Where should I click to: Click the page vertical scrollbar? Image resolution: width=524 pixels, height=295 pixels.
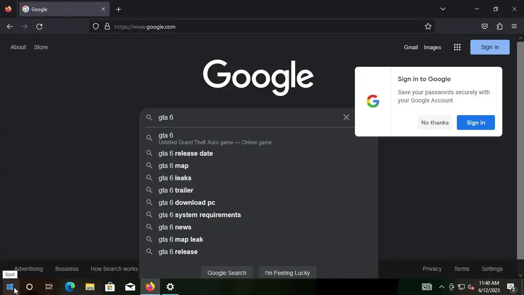click(520, 150)
